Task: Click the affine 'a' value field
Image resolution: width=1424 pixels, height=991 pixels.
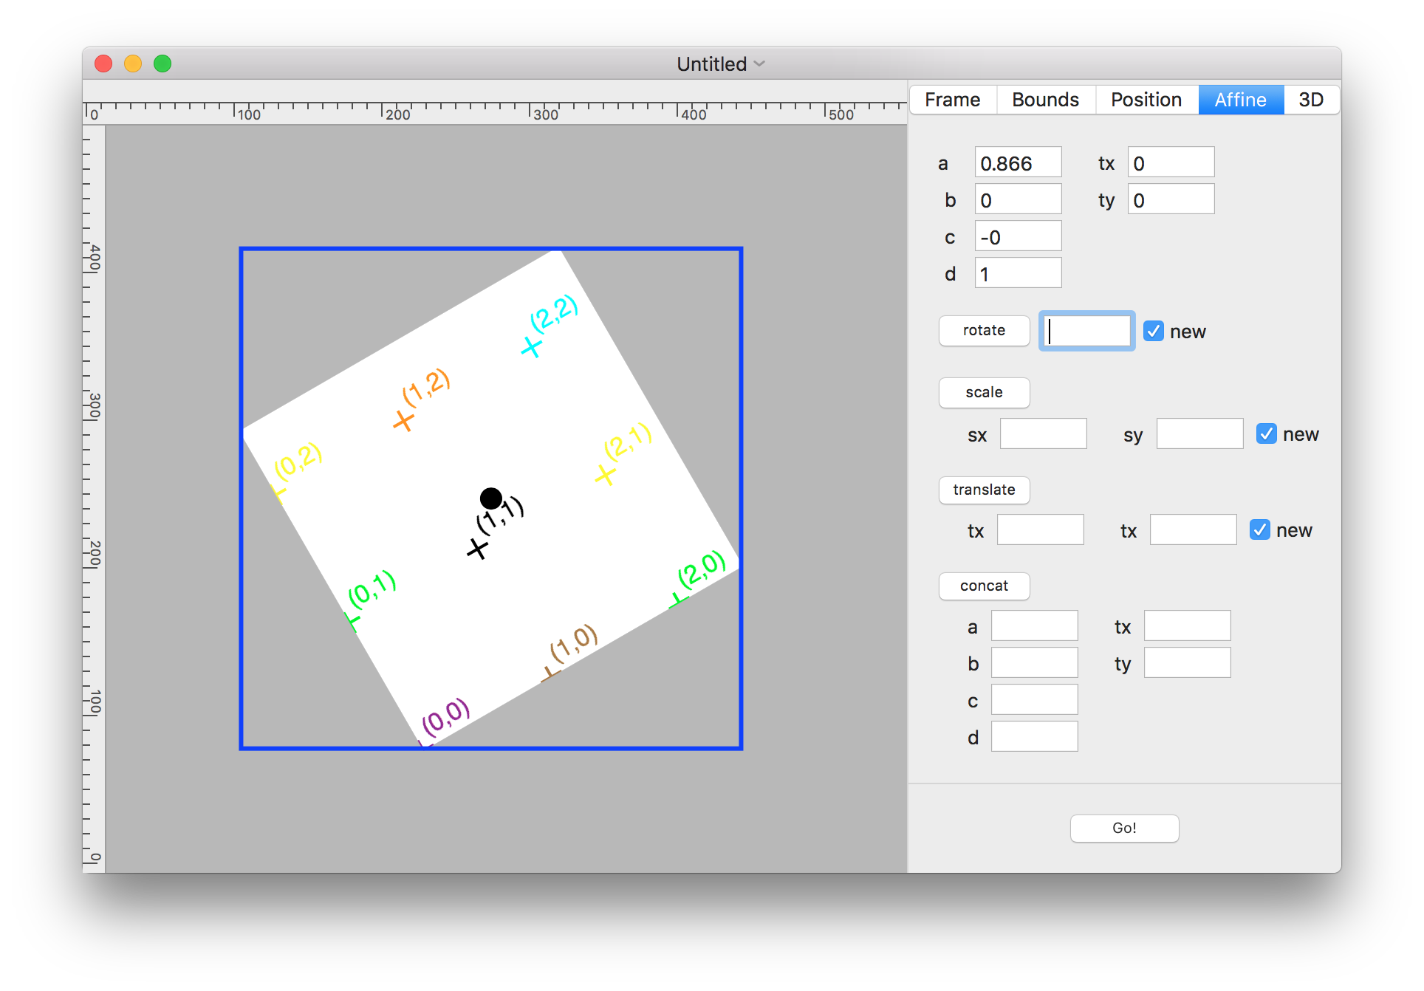Action: [1018, 162]
